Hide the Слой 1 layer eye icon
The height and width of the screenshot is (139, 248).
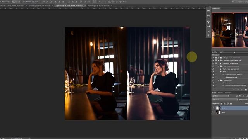(x=214, y=108)
